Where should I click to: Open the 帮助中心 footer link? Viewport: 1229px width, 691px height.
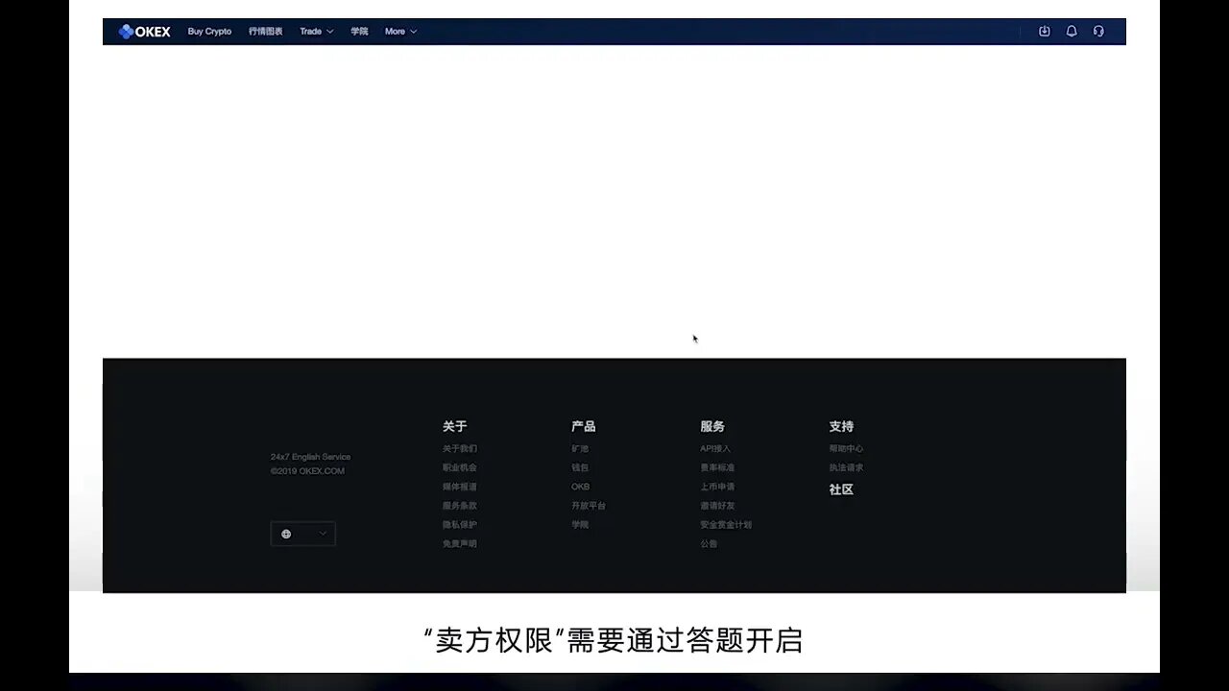point(847,448)
